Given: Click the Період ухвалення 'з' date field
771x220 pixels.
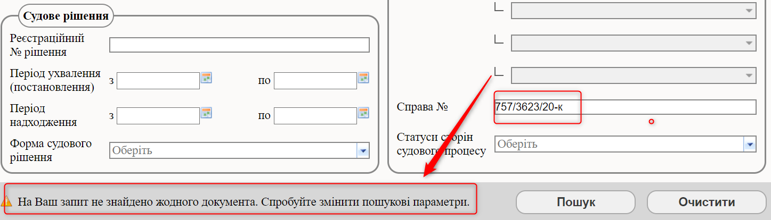Looking at the screenshot, I should click(158, 81).
